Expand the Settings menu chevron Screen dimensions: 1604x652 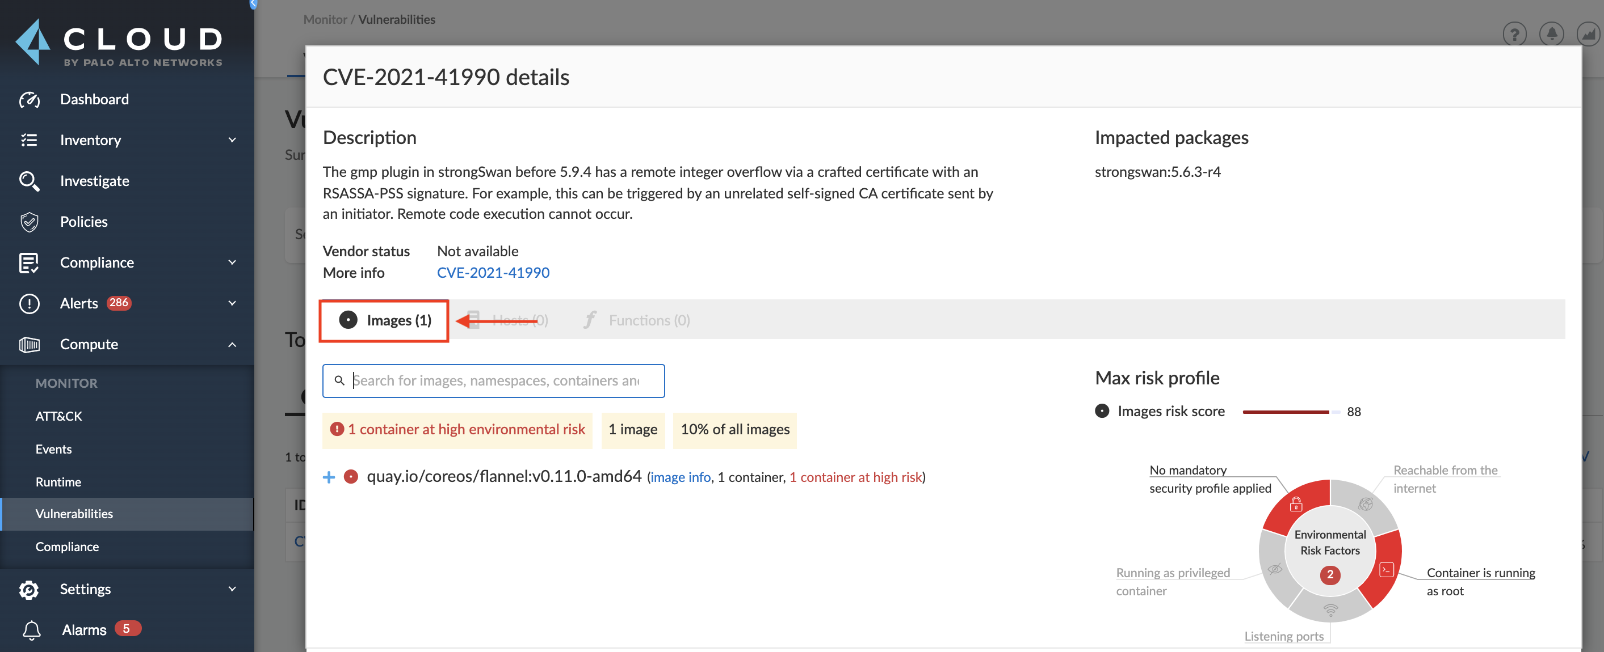click(x=232, y=589)
